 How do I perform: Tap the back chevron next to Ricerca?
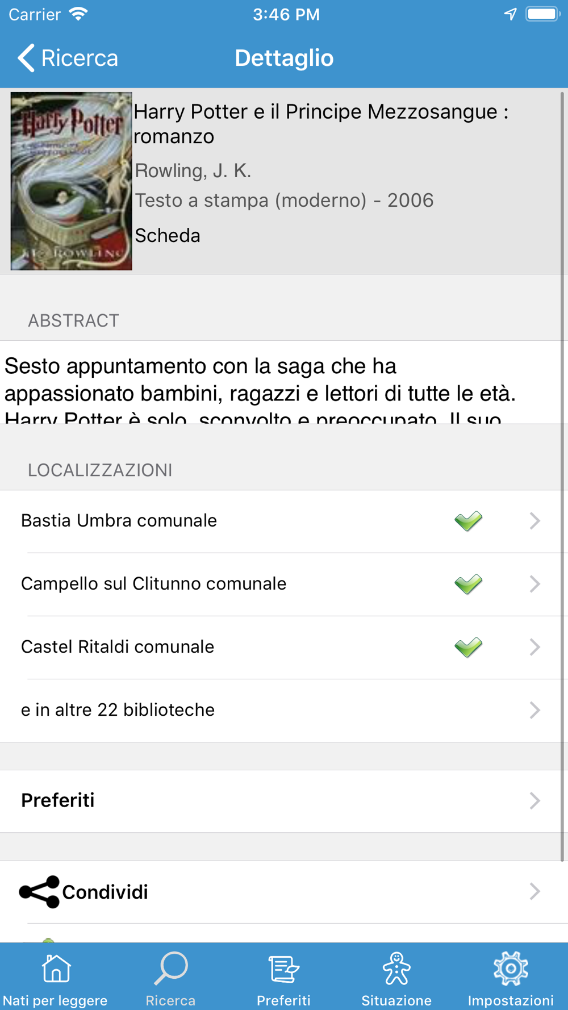[26, 58]
